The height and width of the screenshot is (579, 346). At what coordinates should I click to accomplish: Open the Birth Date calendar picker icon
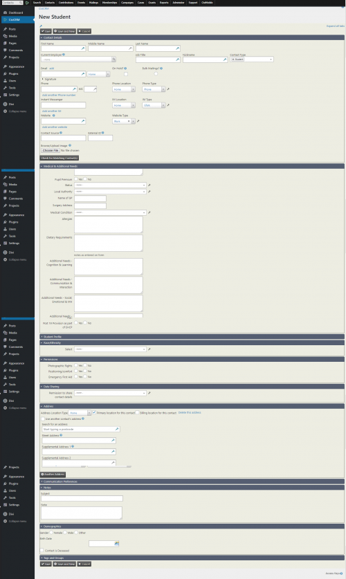point(116,544)
